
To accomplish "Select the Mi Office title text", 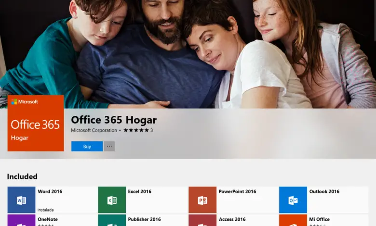I will [319, 219].
